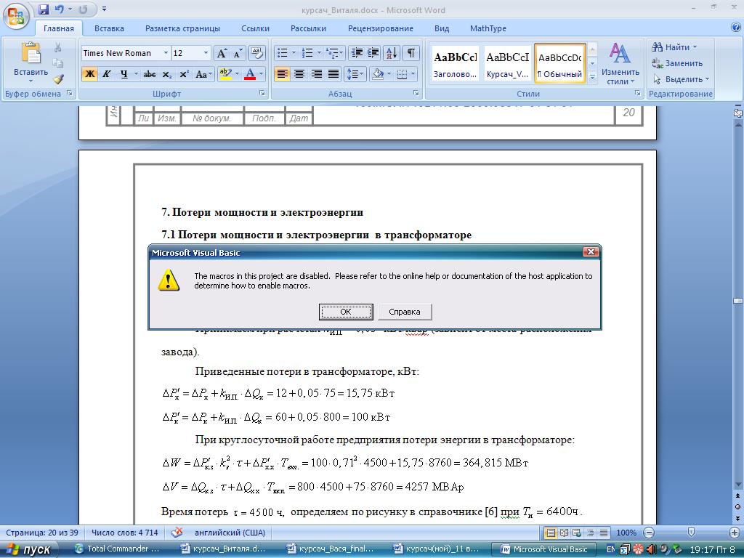
Task: Open the Times New Roman font dropdown
Action: (x=166, y=52)
